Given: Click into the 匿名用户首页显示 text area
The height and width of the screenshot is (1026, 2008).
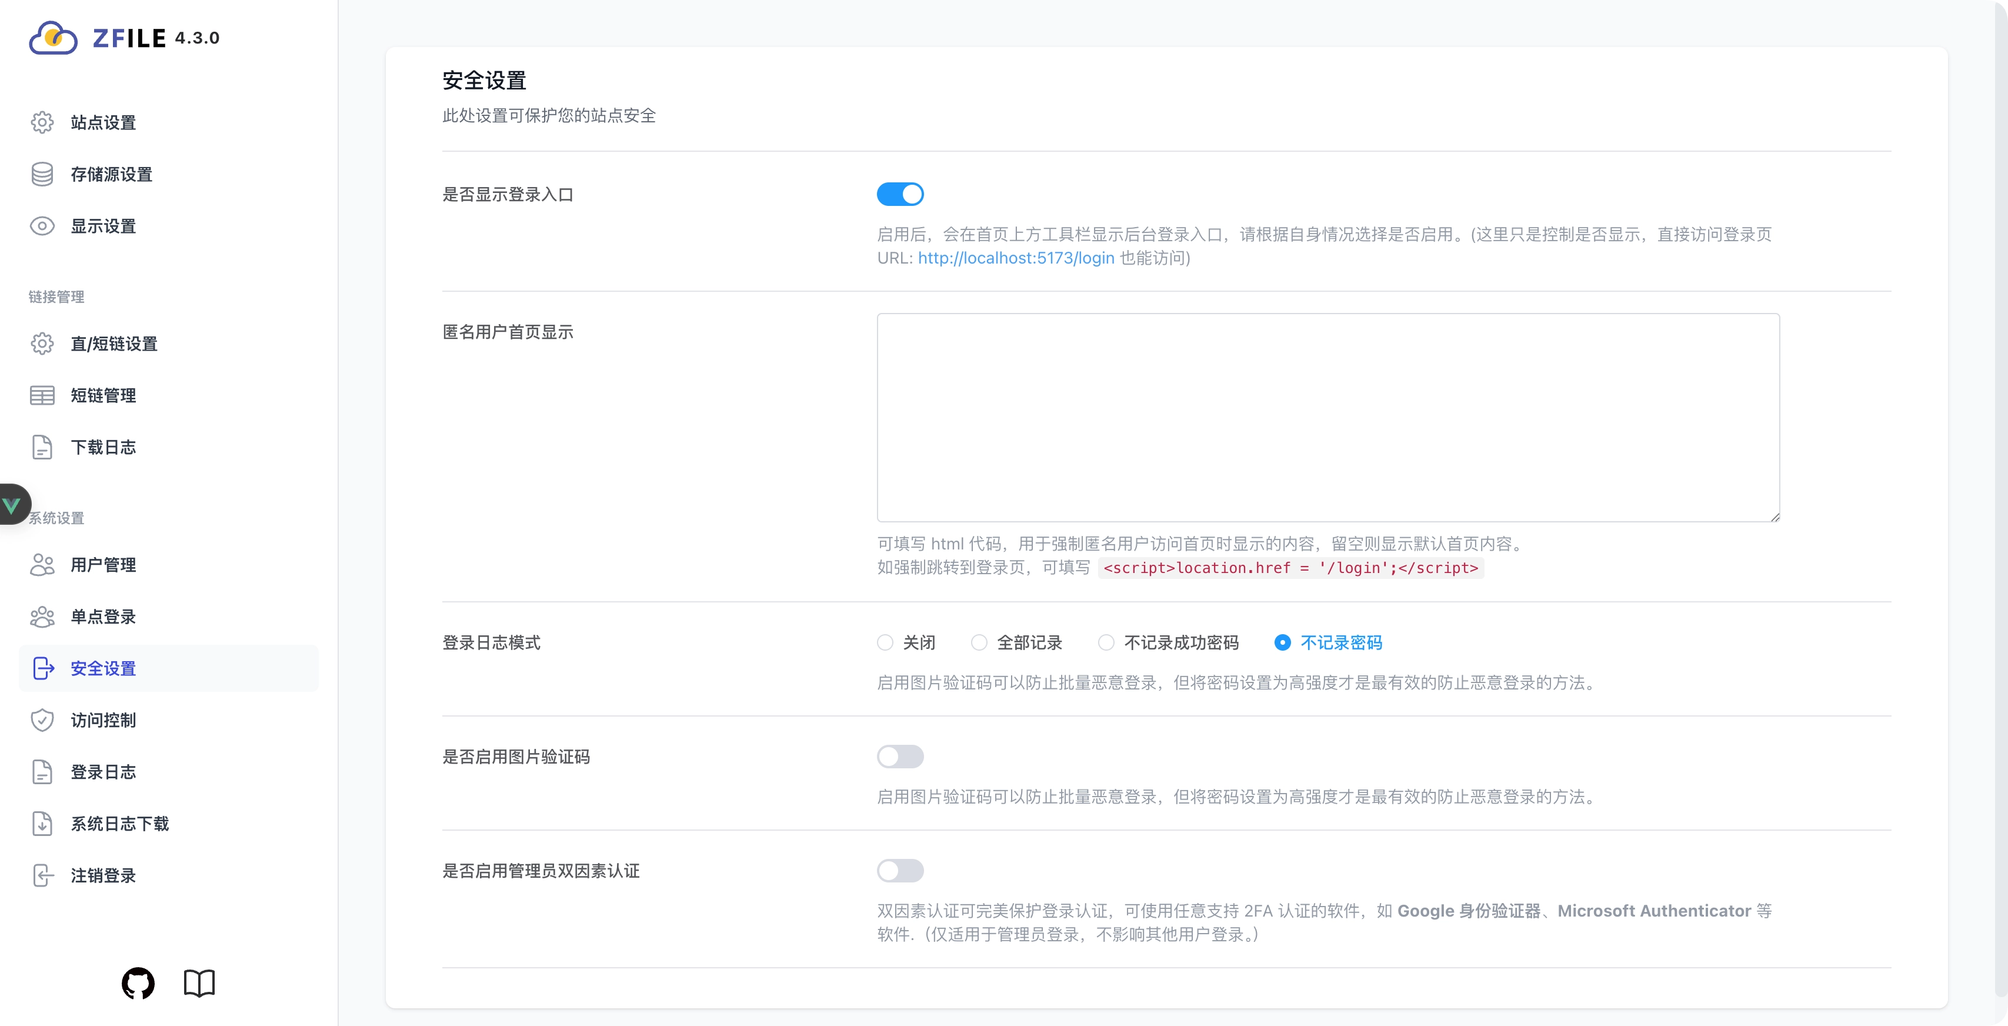Looking at the screenshot, I should click(x=1327, y=418).
